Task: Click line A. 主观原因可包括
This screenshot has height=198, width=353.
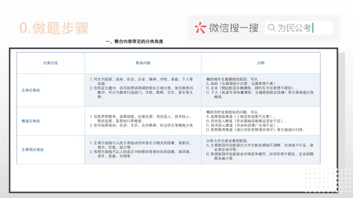Action: pyautogui.click(x=260, y=147)
